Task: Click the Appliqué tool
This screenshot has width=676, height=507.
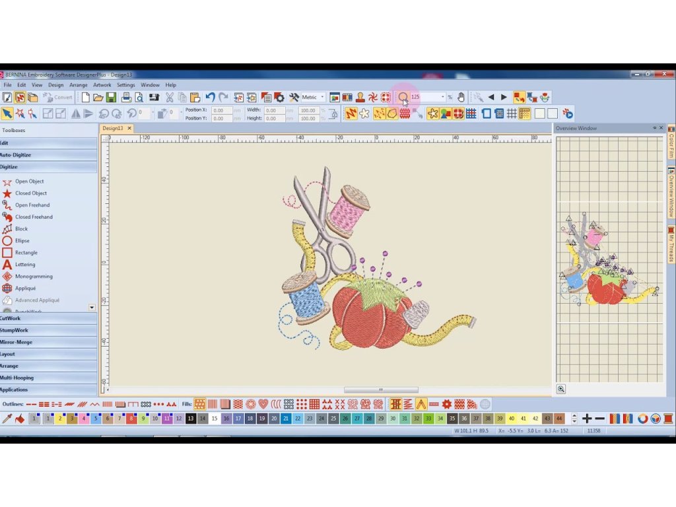Action: coord(24,288)
